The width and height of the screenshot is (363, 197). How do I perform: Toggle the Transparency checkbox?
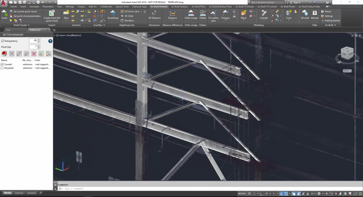click(x=3, y=41)
